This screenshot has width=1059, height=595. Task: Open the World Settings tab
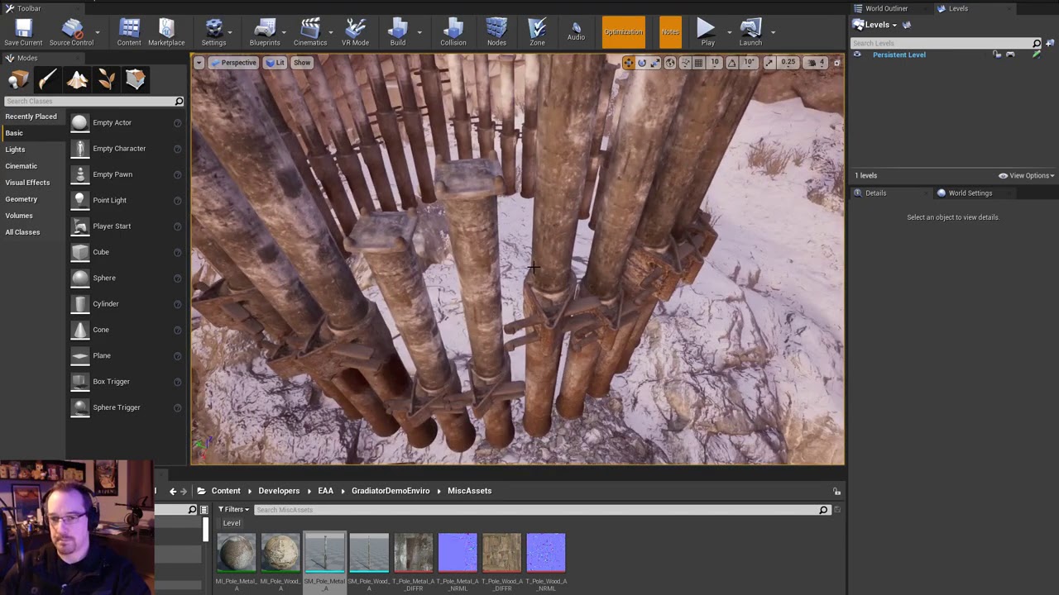pyautogui.click(x=970, y=193)
